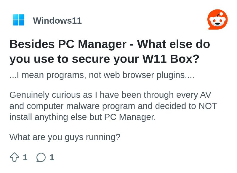
Task: Click the Genuinely curious body paragraph line
Action: pos(110,95)
